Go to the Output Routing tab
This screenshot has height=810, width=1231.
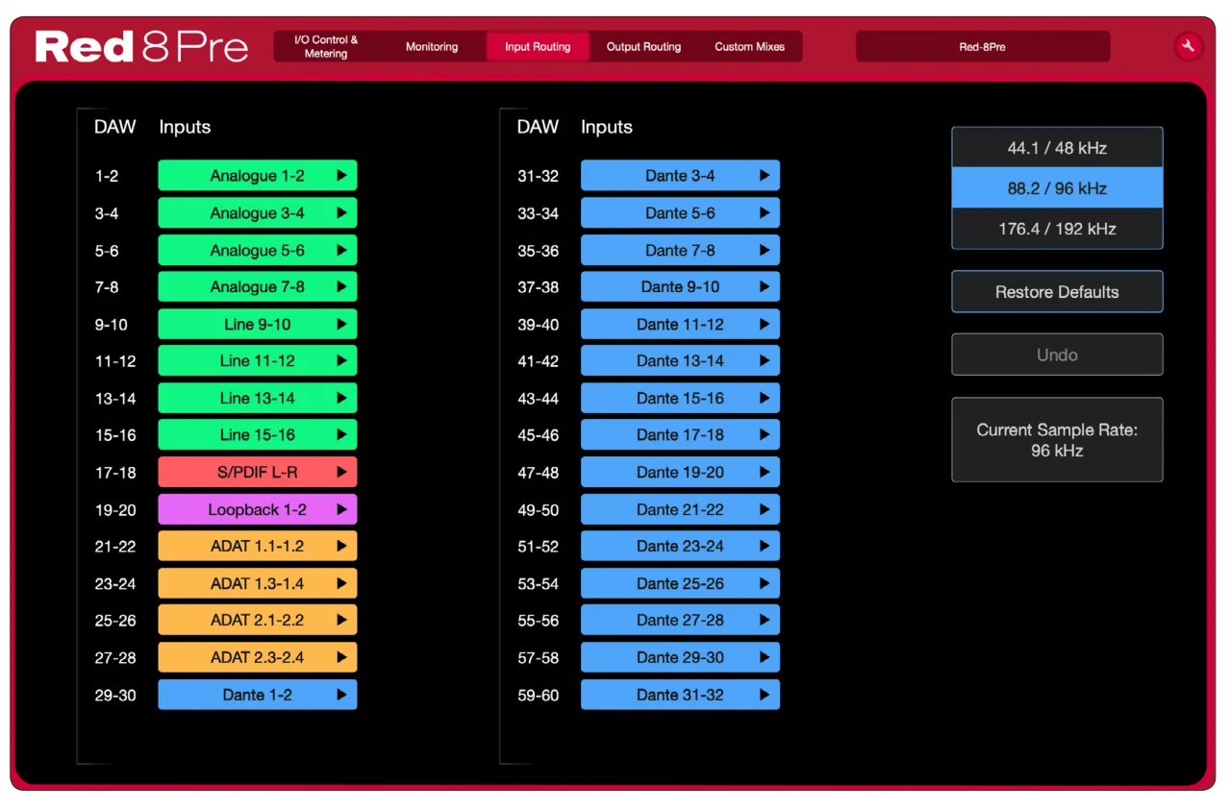(x=643, y=46)
